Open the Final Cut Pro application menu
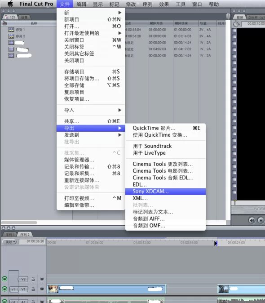Viewport: 265px width, 303px height. pos(36,4)
